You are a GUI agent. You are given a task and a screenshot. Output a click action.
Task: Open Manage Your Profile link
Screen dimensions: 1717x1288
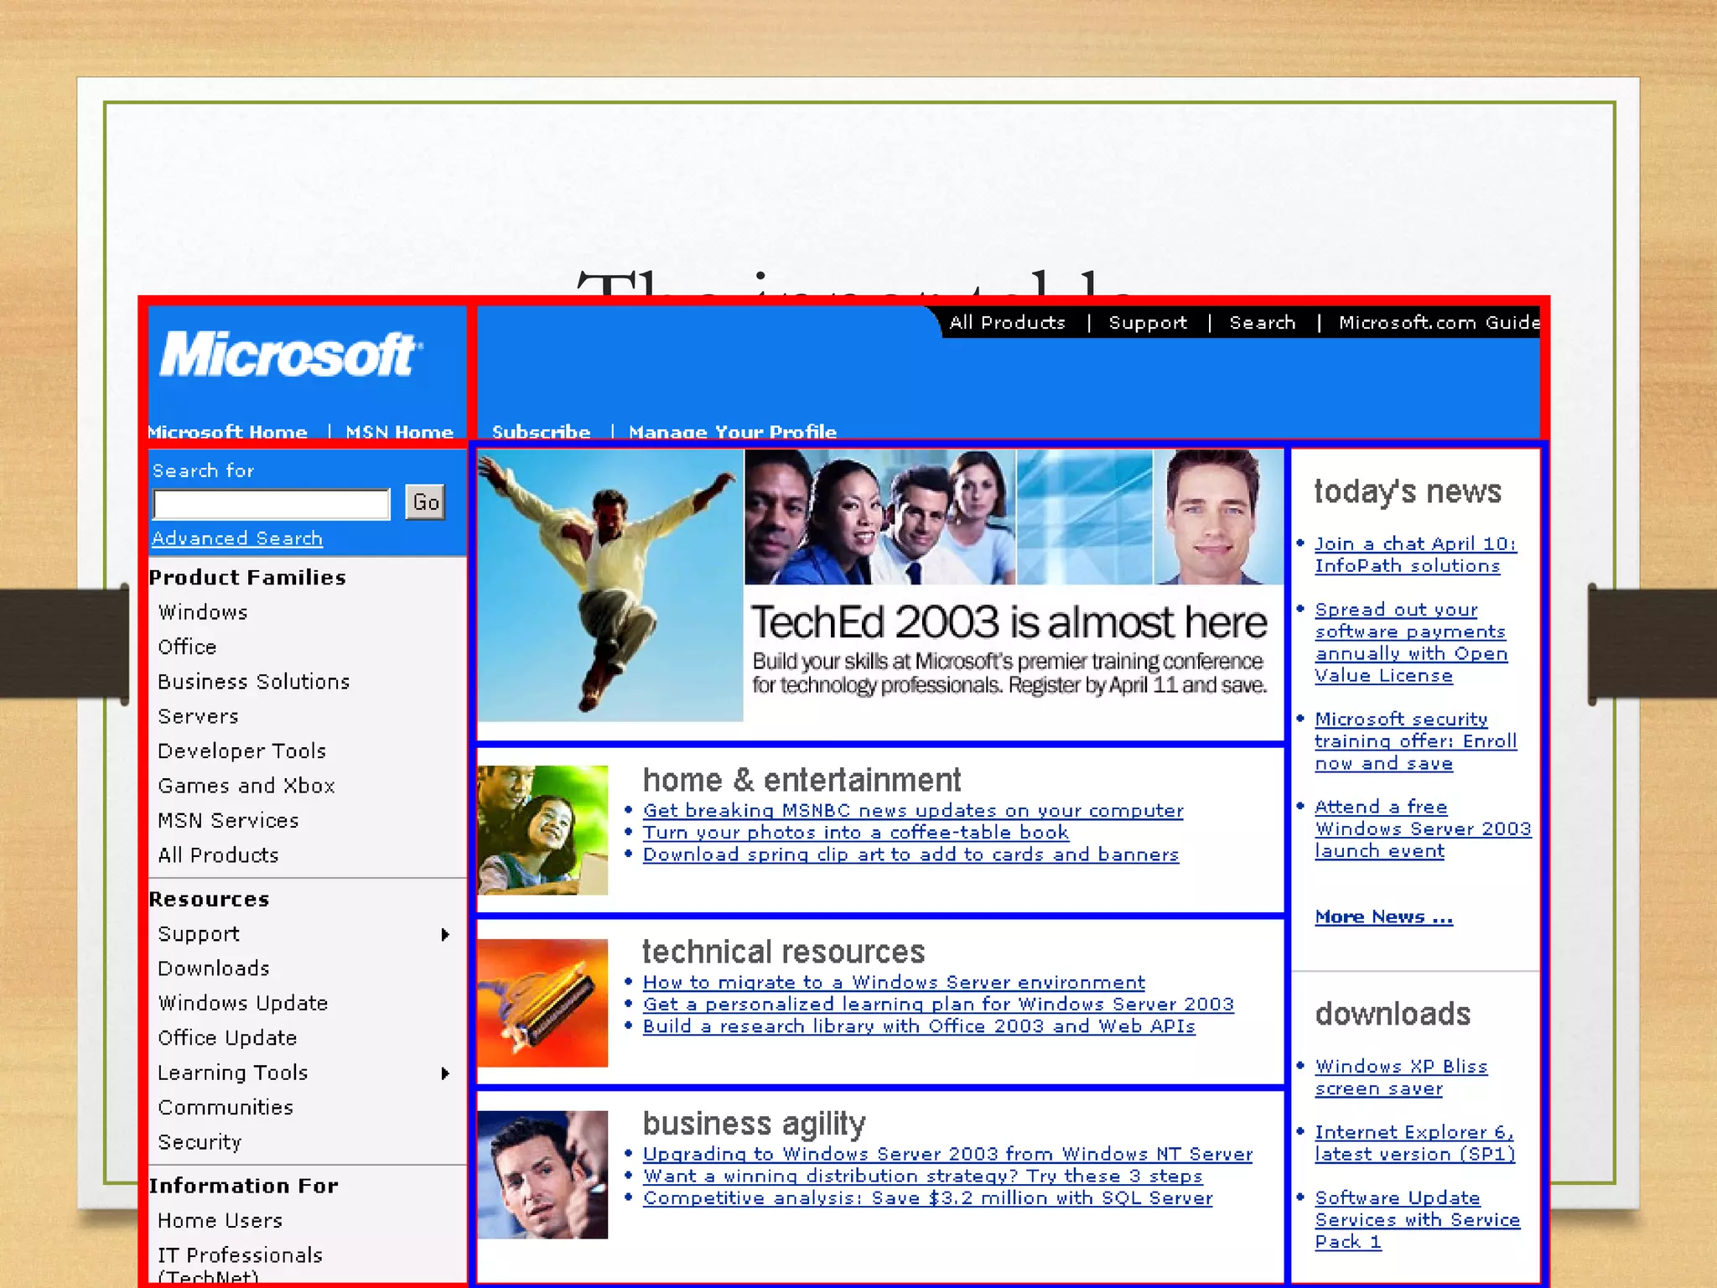pos(732,432)
